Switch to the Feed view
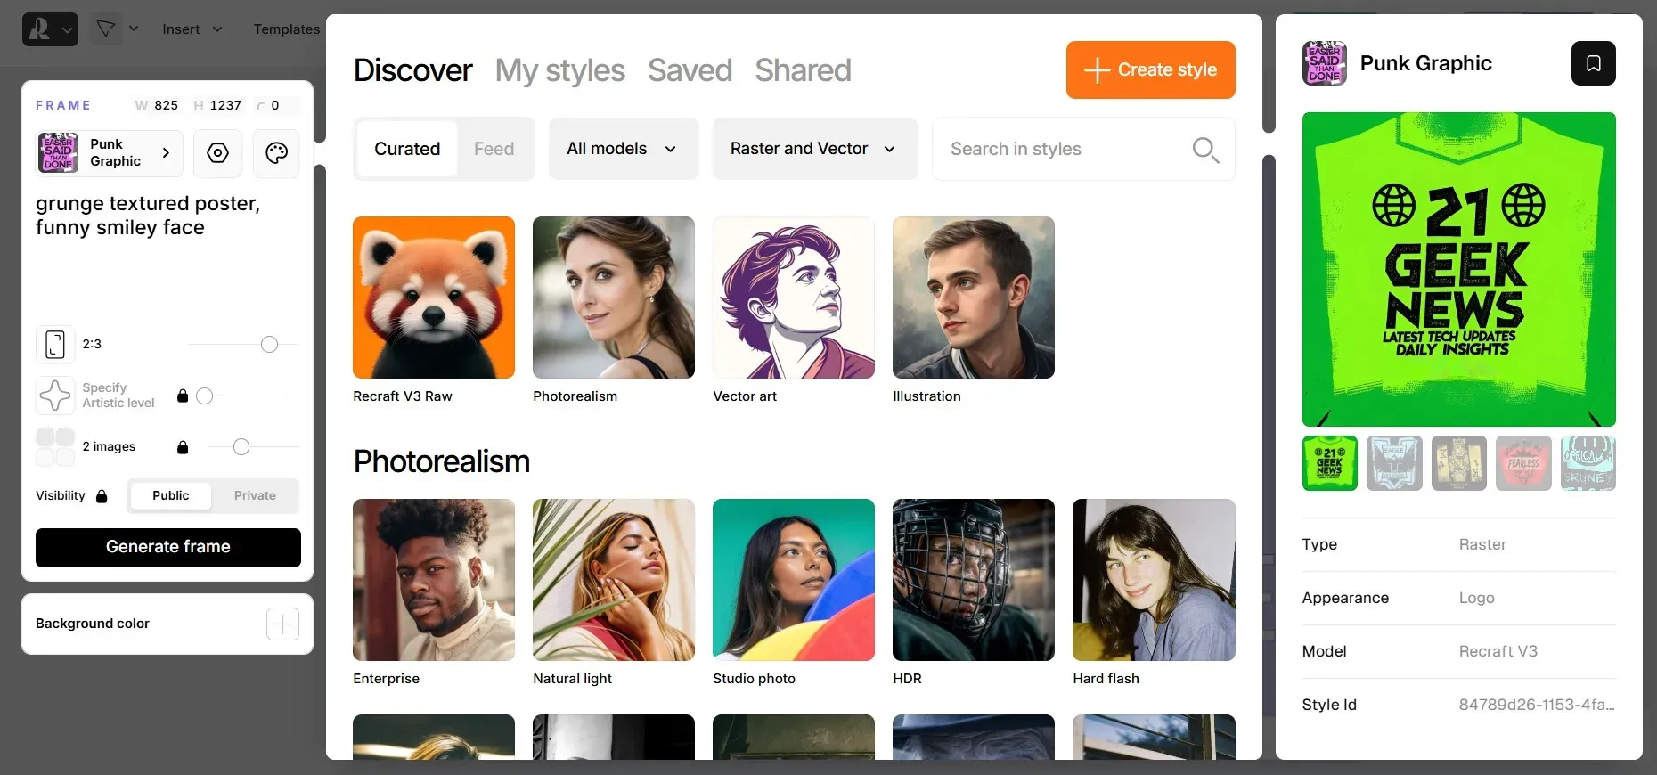The width and height of the screenshot is (1657, 775). [x=494, y=149]
